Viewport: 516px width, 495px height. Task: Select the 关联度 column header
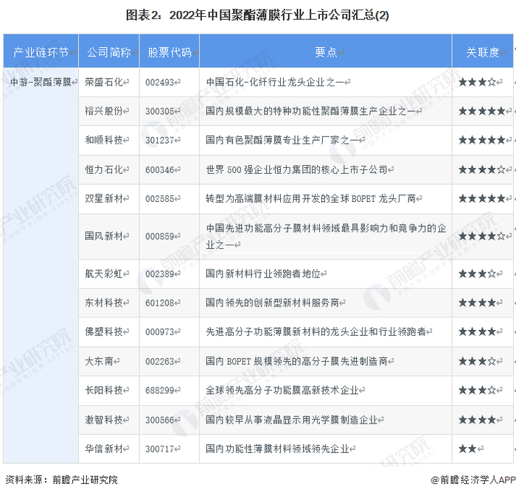pos(482,52)
